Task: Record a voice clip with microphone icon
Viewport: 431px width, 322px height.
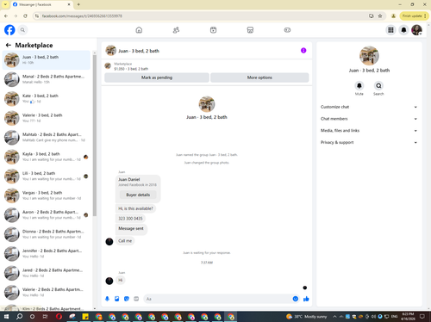Action: 107,299
